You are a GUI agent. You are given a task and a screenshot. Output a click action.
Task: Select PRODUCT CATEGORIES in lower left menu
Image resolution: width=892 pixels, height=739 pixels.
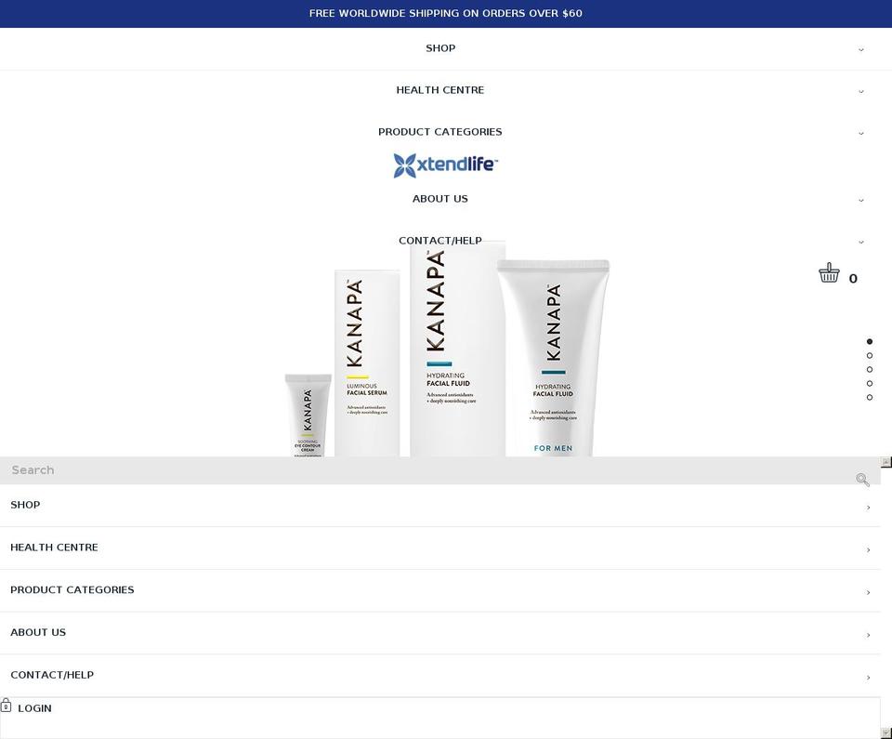[x=72, y=590]
